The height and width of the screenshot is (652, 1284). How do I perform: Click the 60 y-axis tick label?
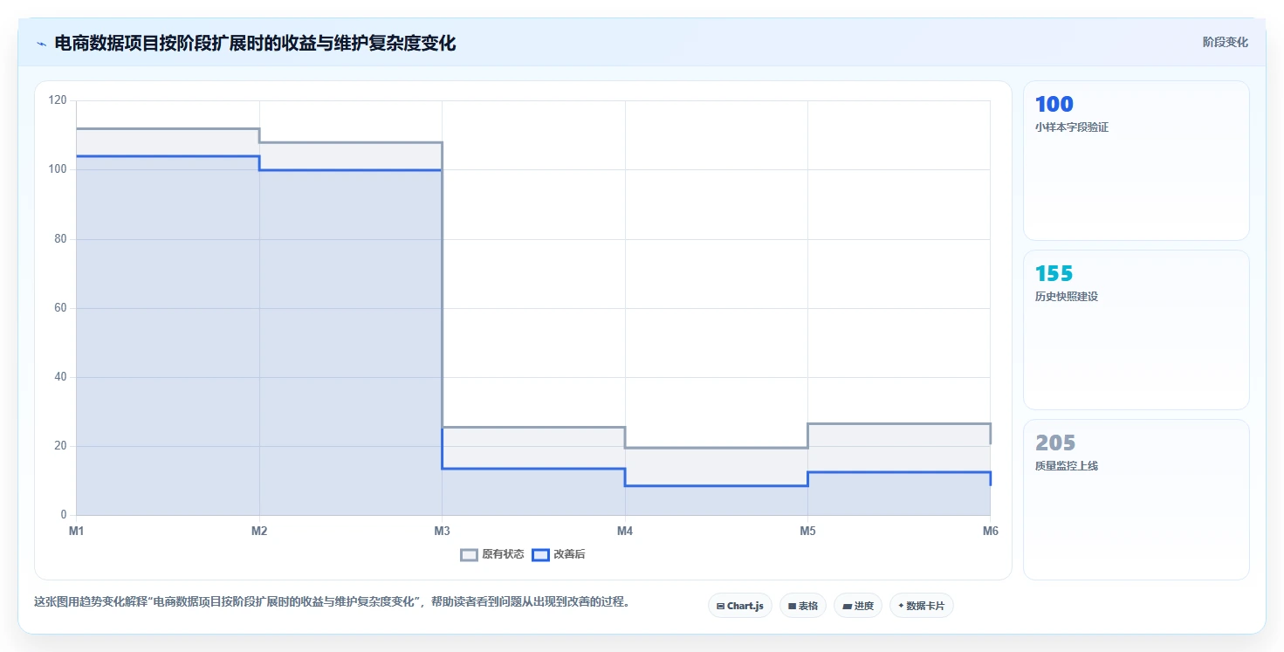click(60, 308)
